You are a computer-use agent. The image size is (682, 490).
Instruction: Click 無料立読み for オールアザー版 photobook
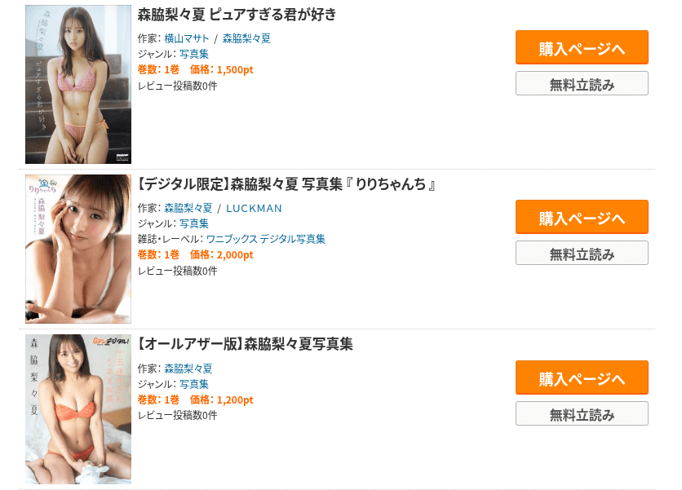pos(582,413)
